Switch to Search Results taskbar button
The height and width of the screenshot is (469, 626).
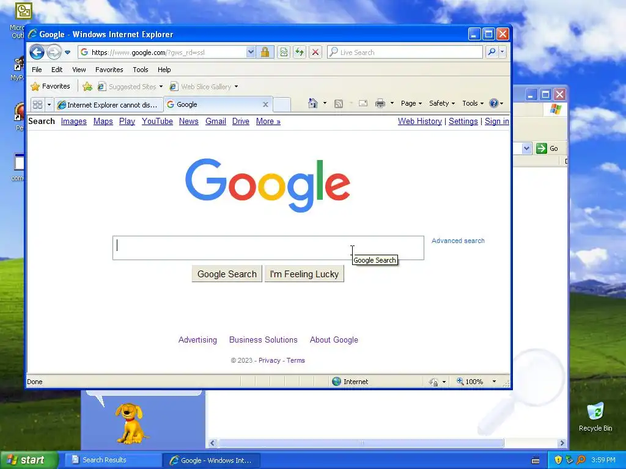pos(113,460)
